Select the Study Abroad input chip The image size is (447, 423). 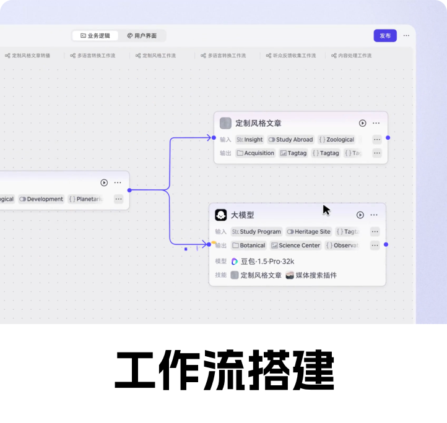[290, 140]
